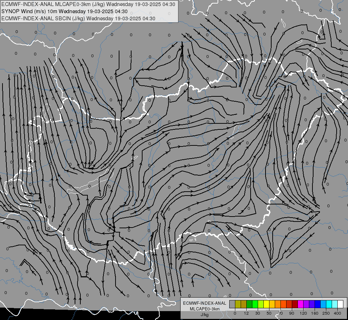This screenshot has width=348, height=320.
Task: Select the pure yellow legend swatch
Action: (267, 304)
